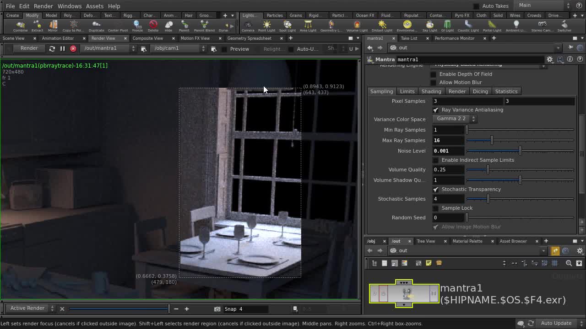Click the snapshot camera icon

click(217, 309)
